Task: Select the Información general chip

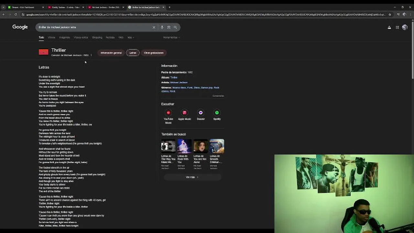Action: (111, 53)
